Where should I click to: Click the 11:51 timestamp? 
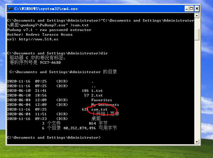pyautogui.click(x=41, y=114)
